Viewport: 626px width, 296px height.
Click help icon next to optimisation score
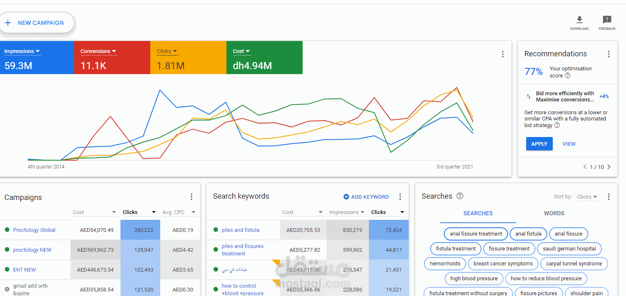tap(568, 76)
